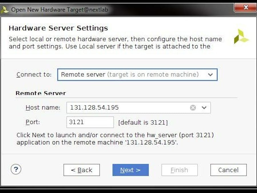Click the arrow on the Connect to dropdown
257x193 pixels.
[210, 75]
